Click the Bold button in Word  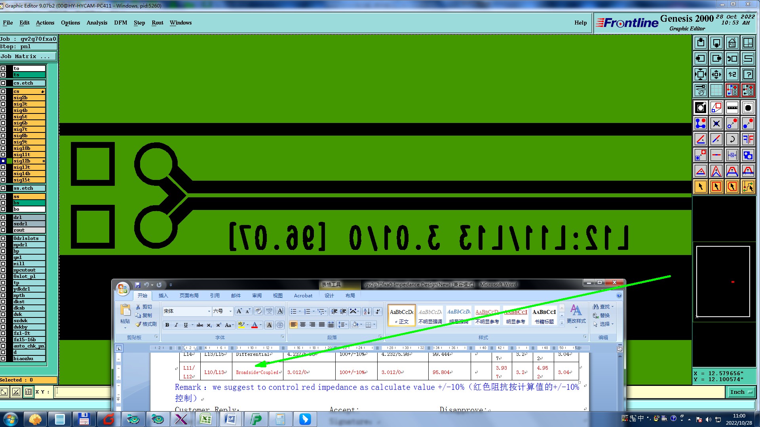167,325
